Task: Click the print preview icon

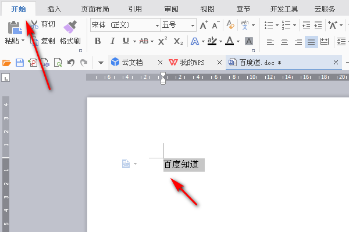Action: 58,63
